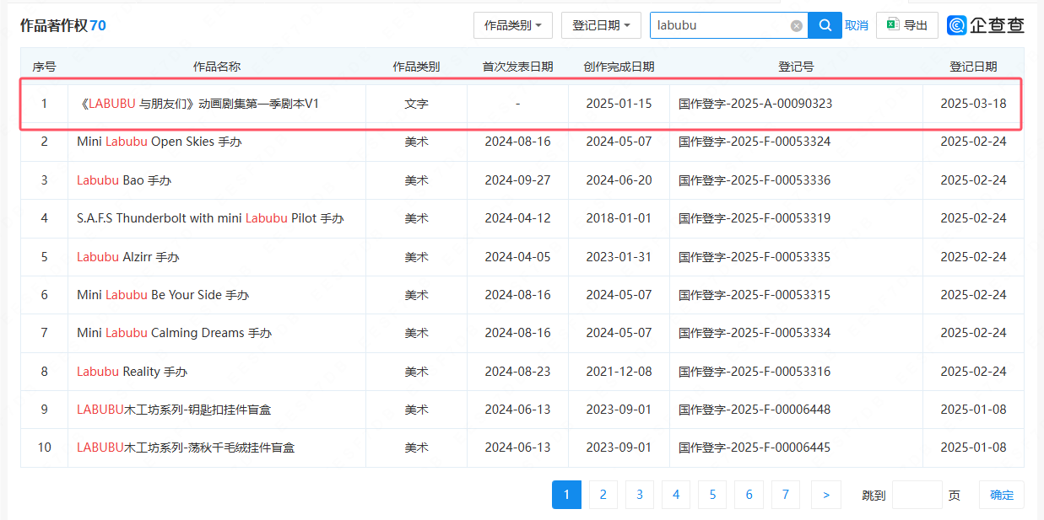
Task: Open the 作品类别 dropdown filter
Action: pyautogui.click(x=513, y=25)
